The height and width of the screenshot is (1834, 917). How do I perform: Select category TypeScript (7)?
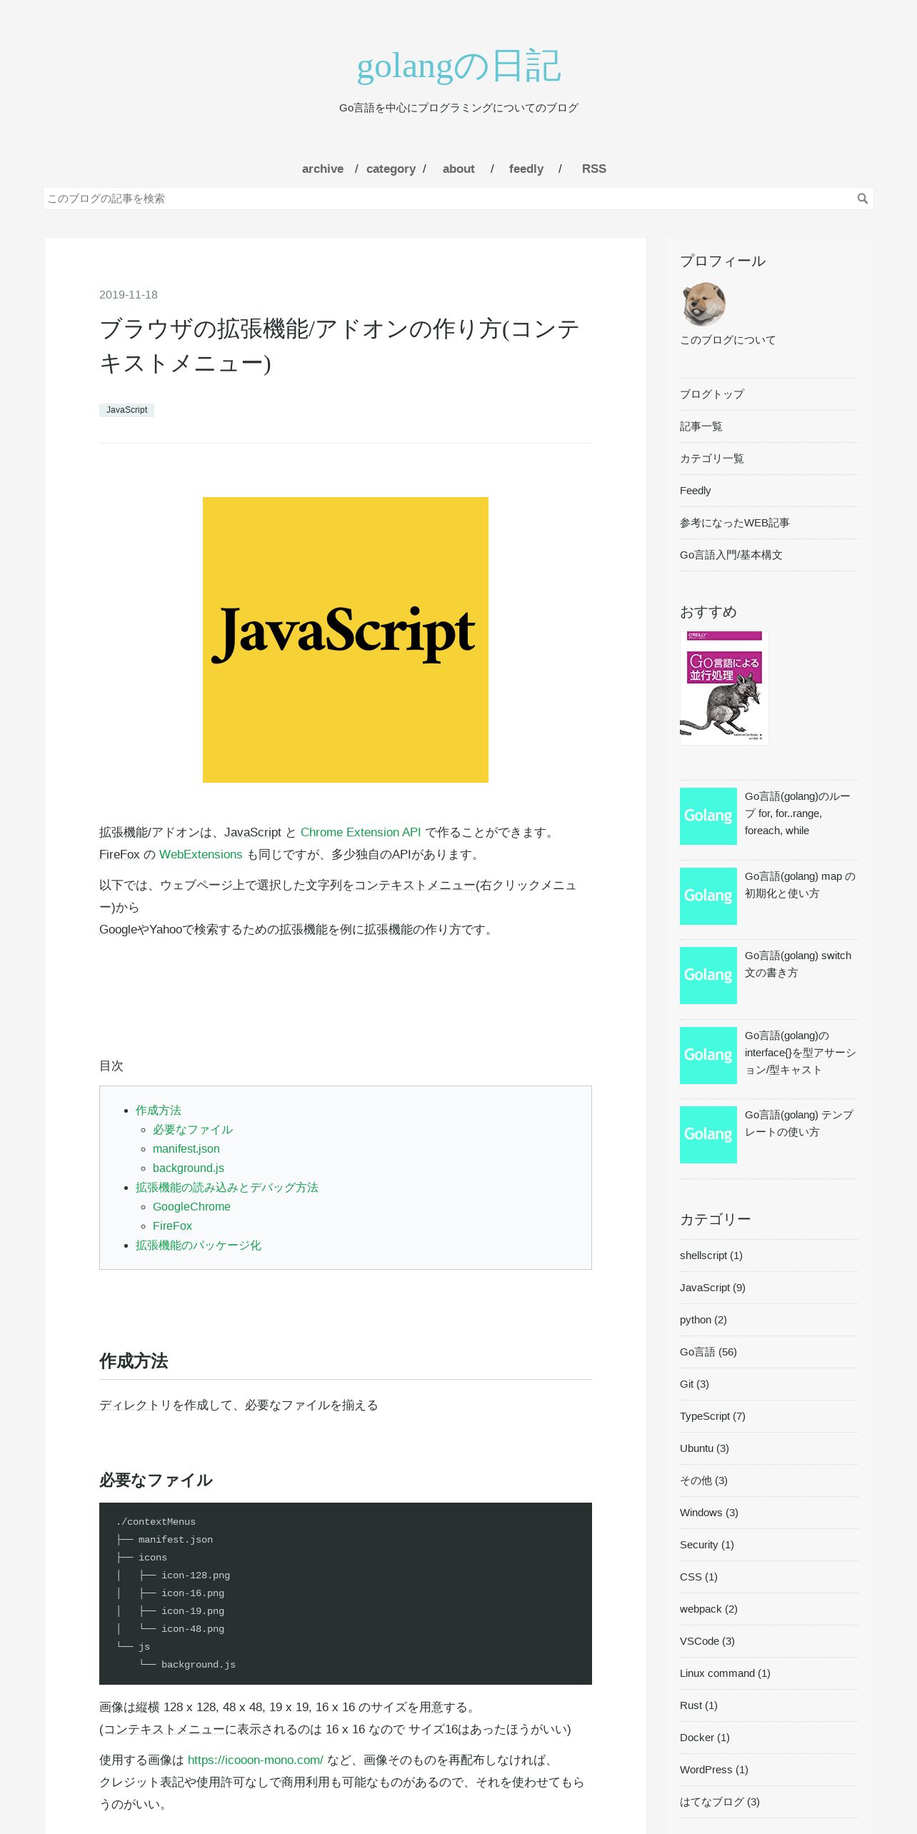pos(713,1416)
